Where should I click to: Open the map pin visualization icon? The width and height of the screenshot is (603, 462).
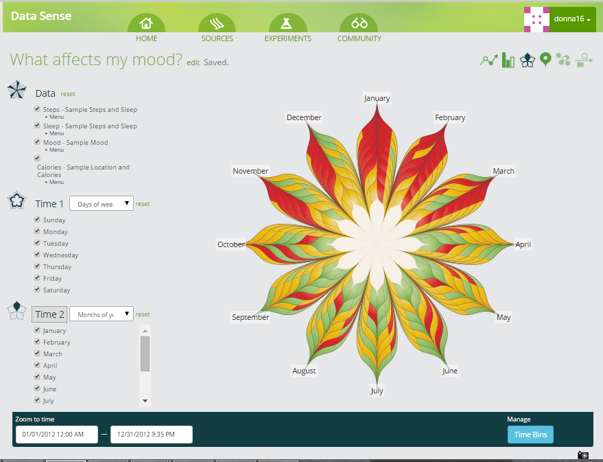click(x=545, y=60)
